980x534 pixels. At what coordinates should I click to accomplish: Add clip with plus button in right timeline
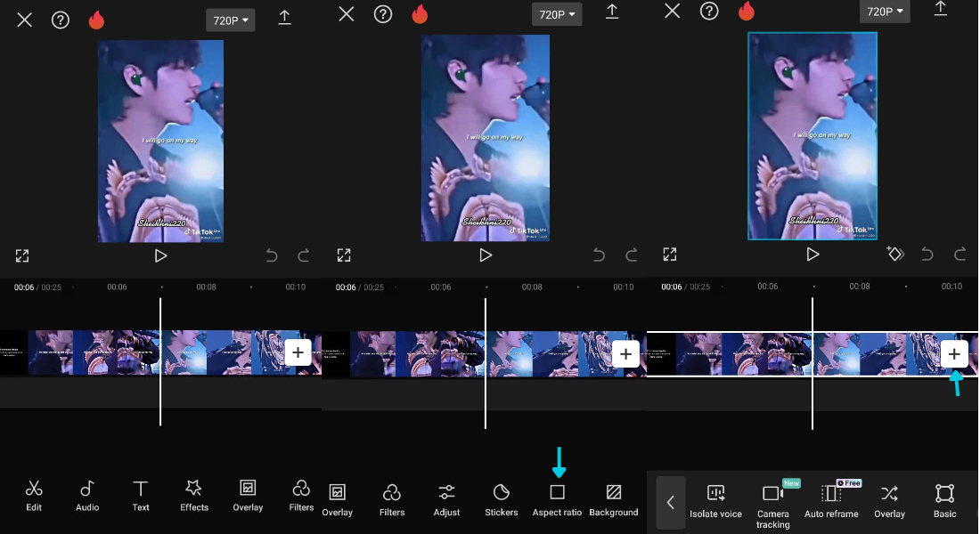[954, 354]
